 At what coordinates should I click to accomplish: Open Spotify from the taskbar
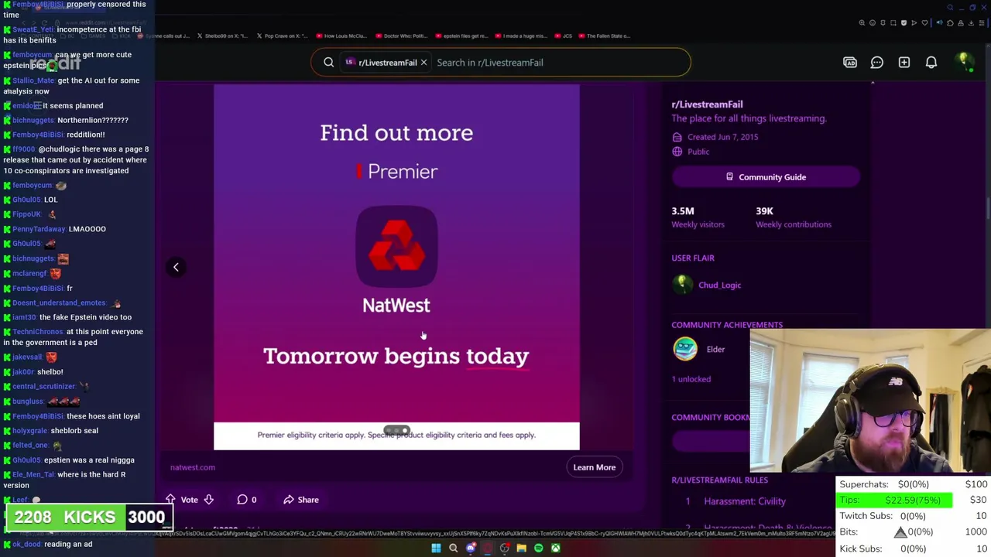coord(538,548)
